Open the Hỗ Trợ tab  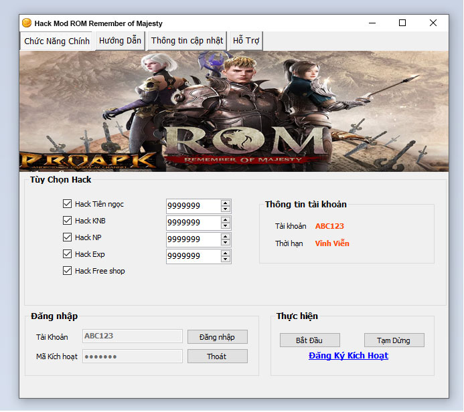[246, 41]
